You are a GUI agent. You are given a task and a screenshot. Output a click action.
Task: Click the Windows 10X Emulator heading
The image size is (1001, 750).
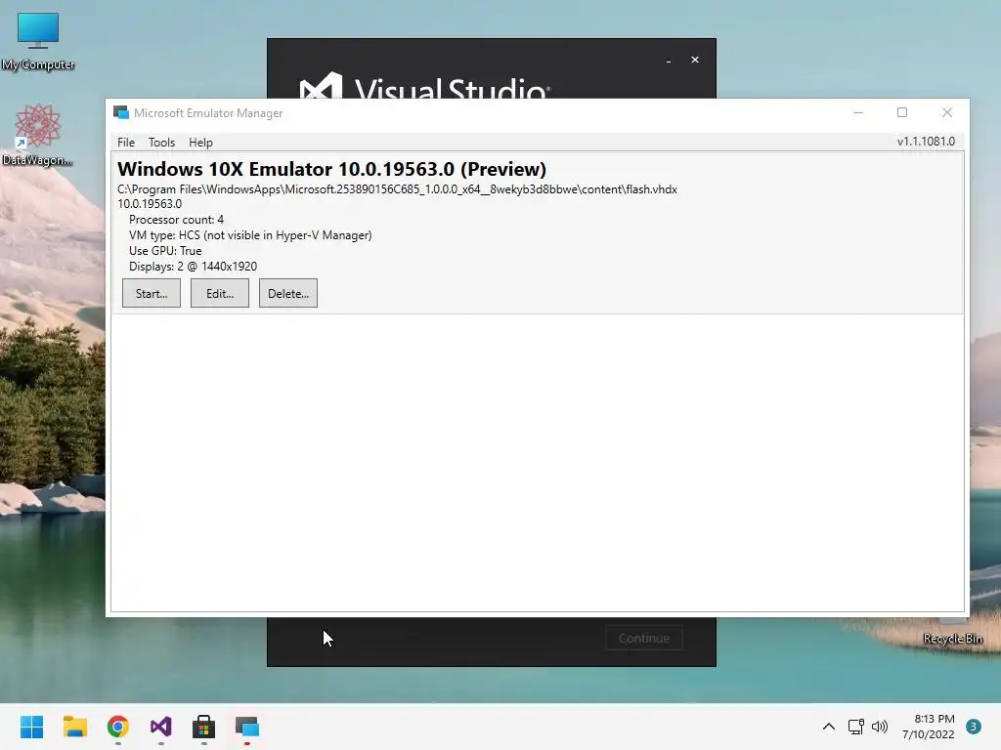click(x=332, y=169)
